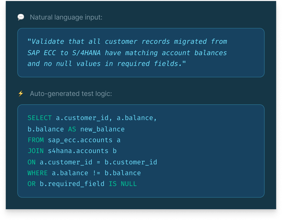Click the sap_ecc.accounts table name

(80, 140)
